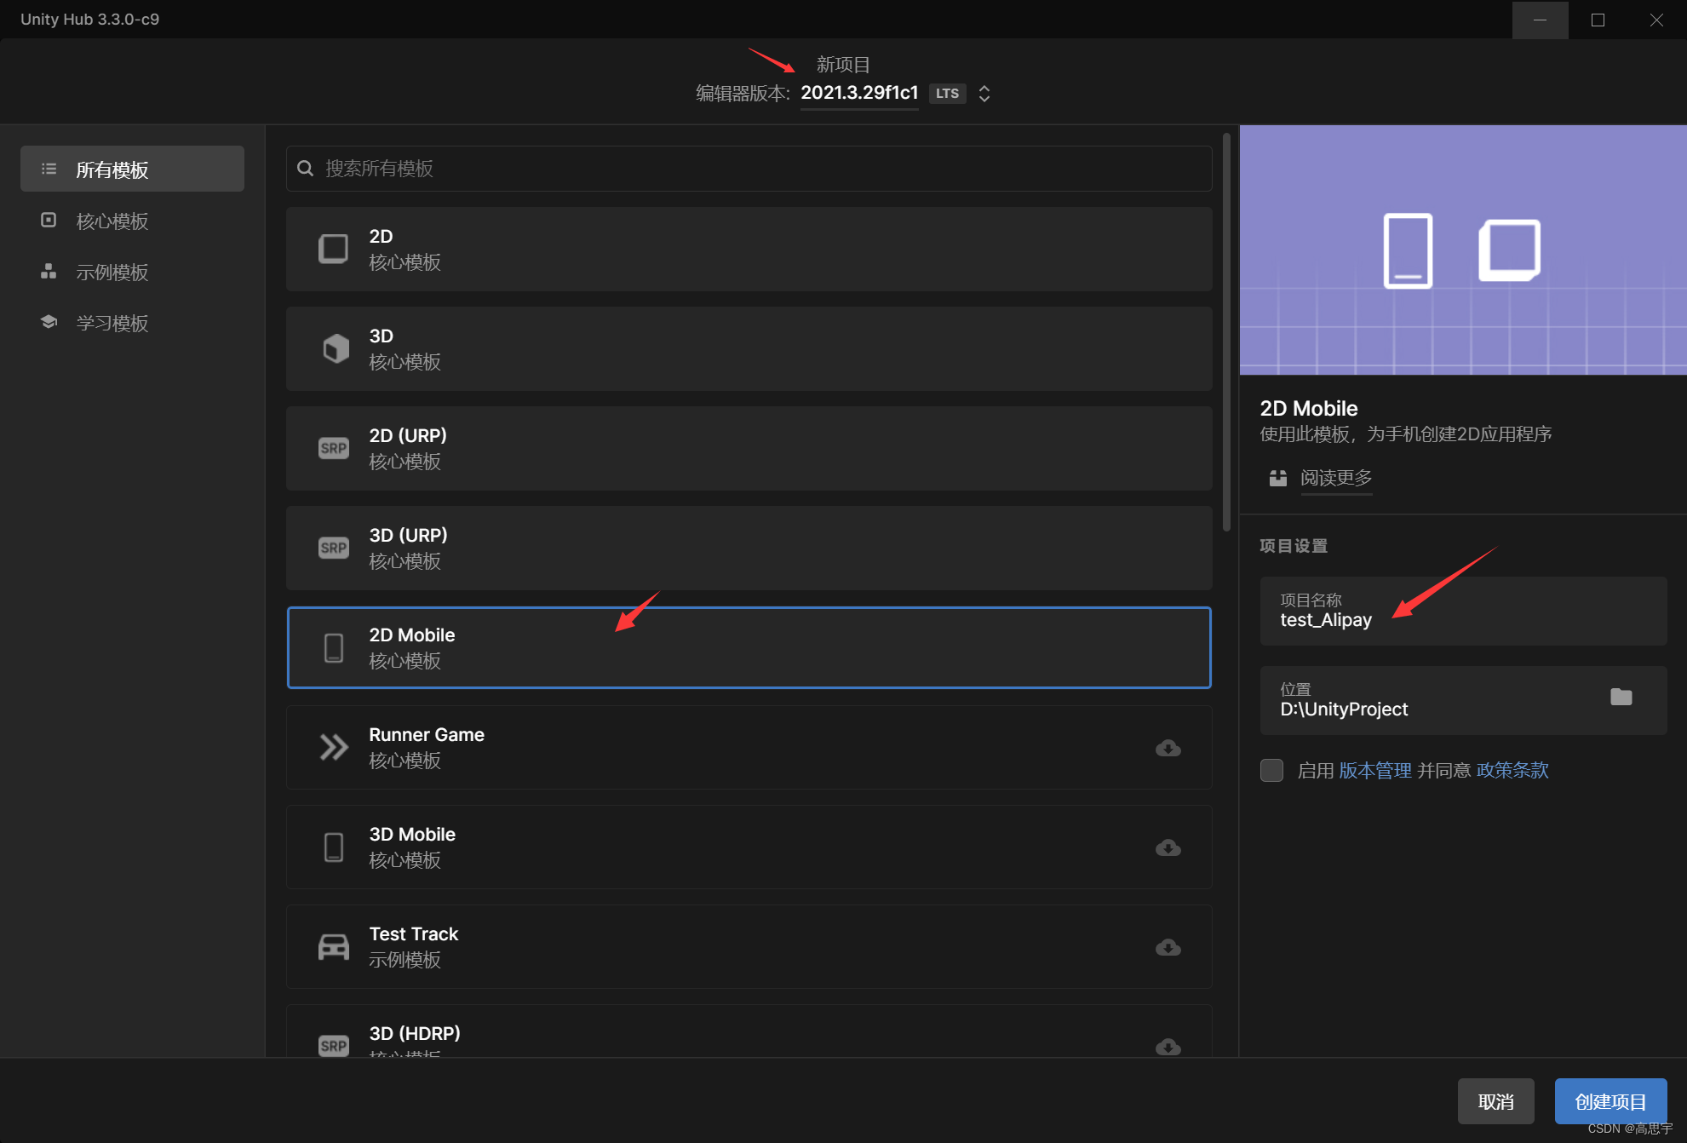Select the 2D core template icon
1687x1143 pixels.
coord(333,249)
